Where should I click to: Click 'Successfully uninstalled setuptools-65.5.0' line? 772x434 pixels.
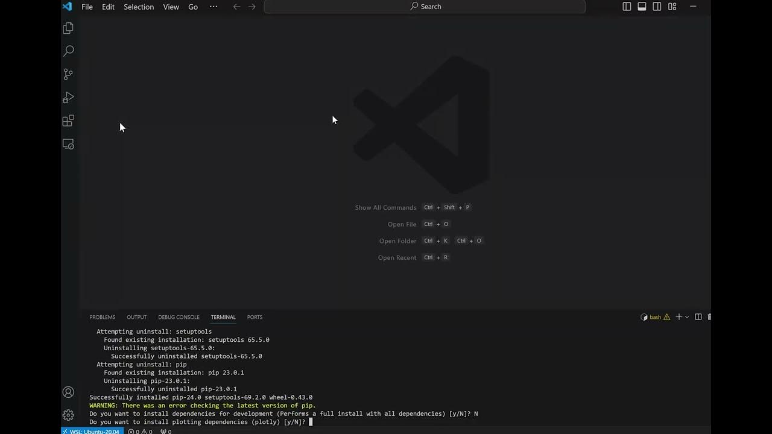pos(186,356)
